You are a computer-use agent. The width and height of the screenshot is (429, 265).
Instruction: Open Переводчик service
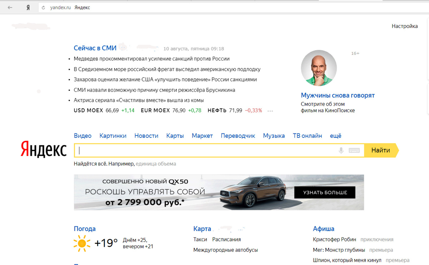tap(238, 136)
